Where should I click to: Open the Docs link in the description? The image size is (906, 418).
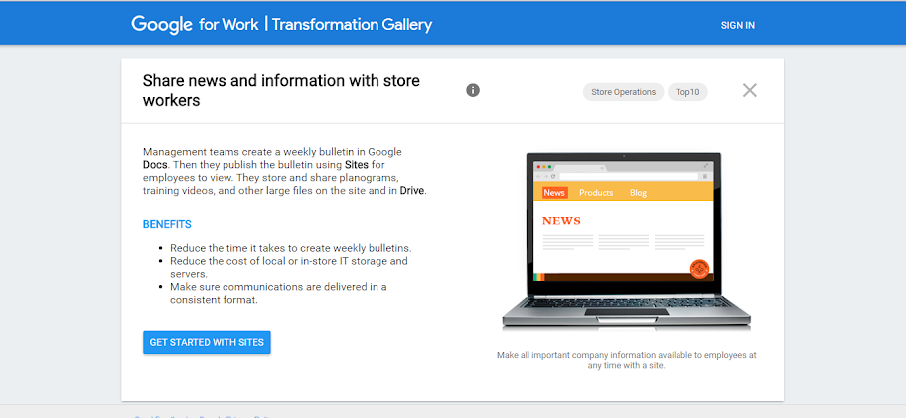[155, 165]
